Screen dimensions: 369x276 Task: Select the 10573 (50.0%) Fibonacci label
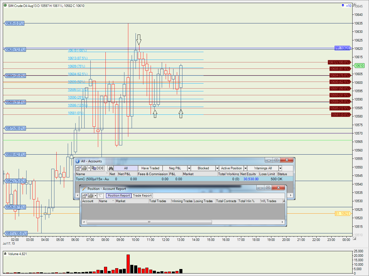(x=15, y=128)
